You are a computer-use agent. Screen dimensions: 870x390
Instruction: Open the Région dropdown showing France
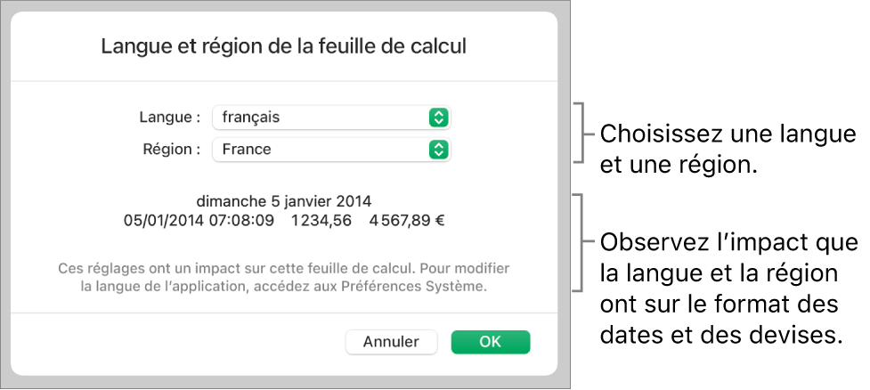pos(321,150)
